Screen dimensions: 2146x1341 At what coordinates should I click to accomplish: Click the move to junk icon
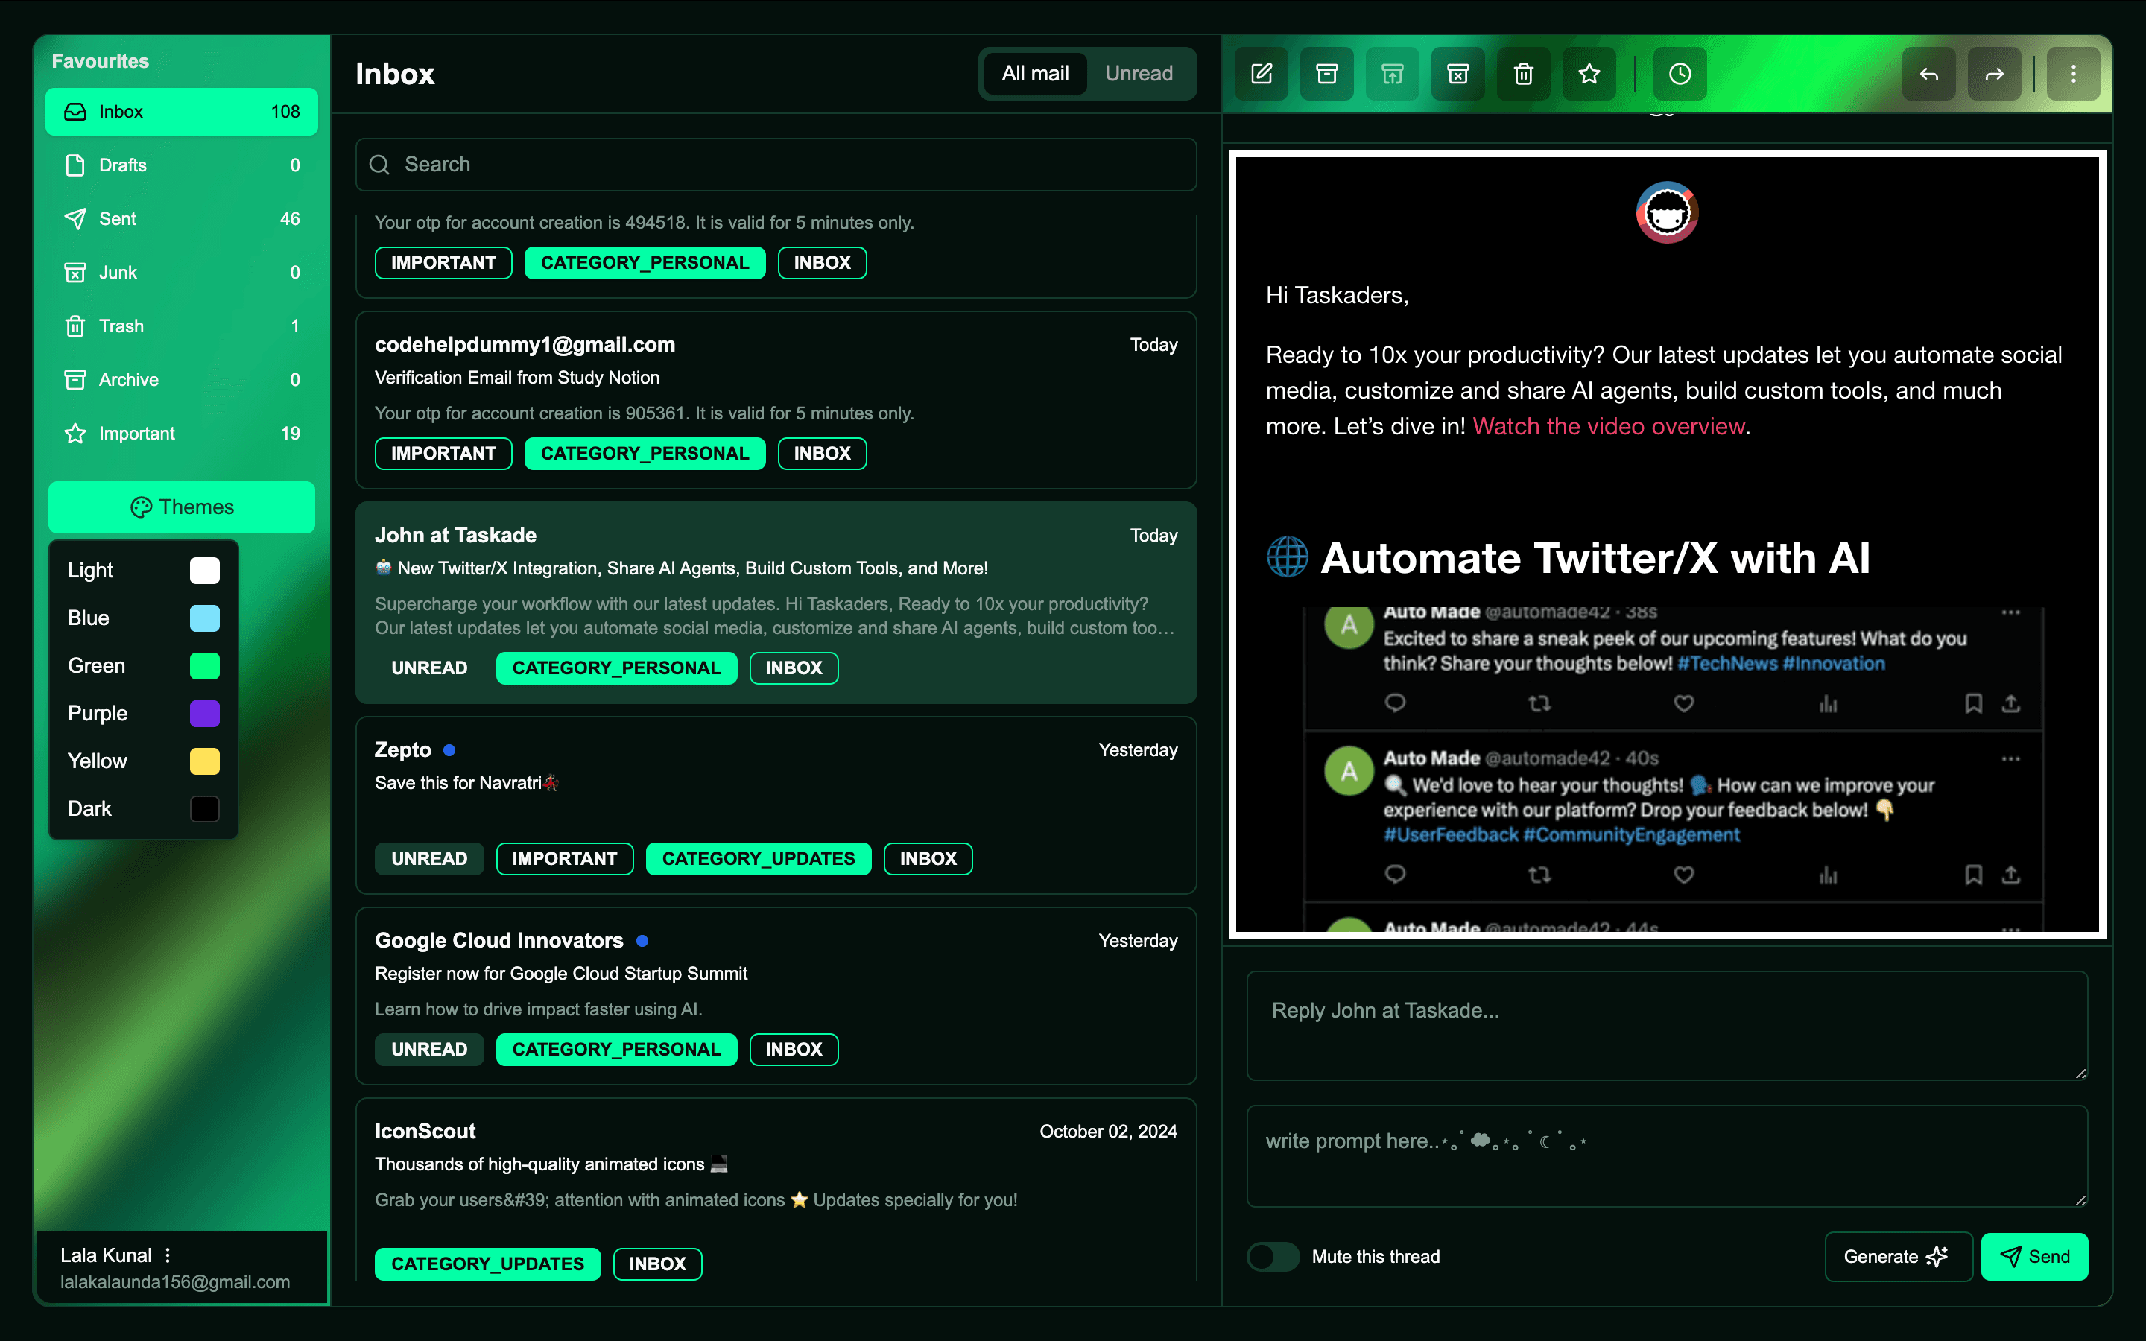point(1457,74)
